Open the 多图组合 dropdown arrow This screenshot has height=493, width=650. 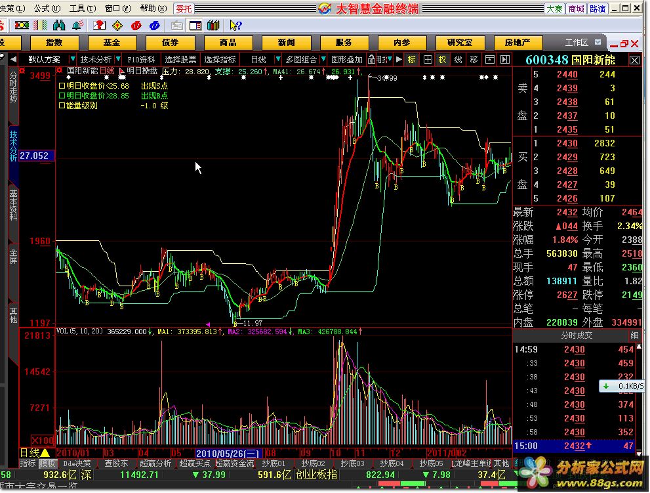pos(323,59)
